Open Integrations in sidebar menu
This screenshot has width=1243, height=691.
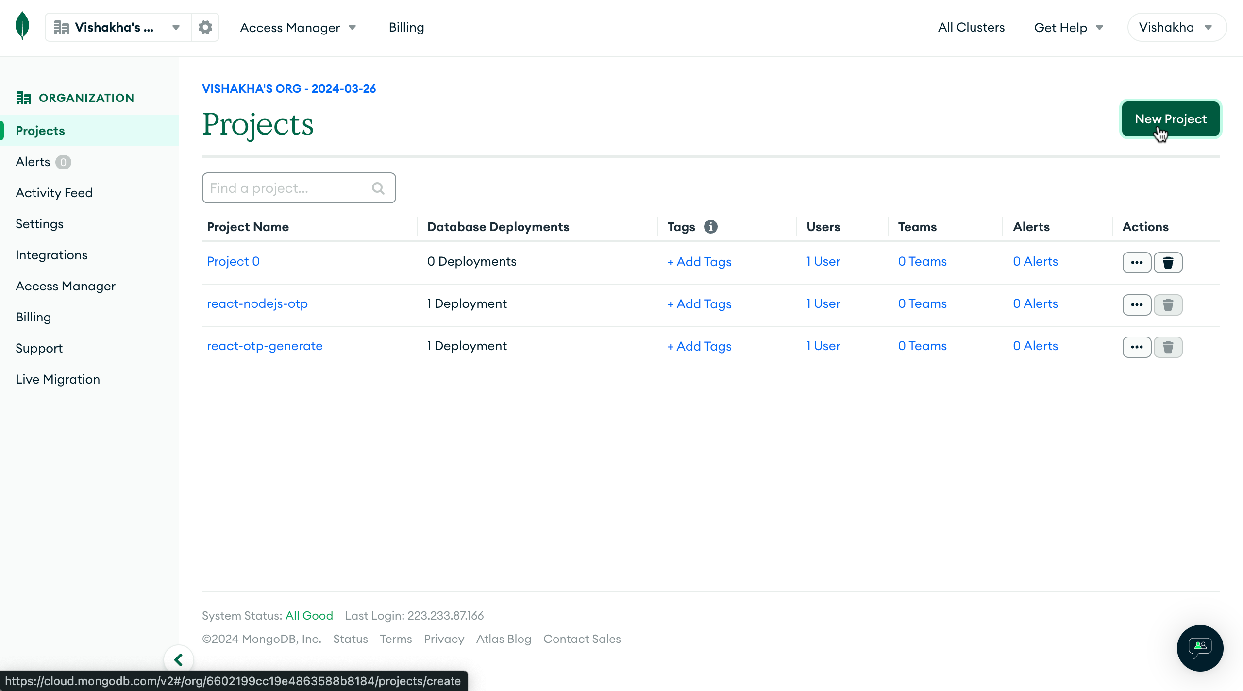click(x=51, y=255)
